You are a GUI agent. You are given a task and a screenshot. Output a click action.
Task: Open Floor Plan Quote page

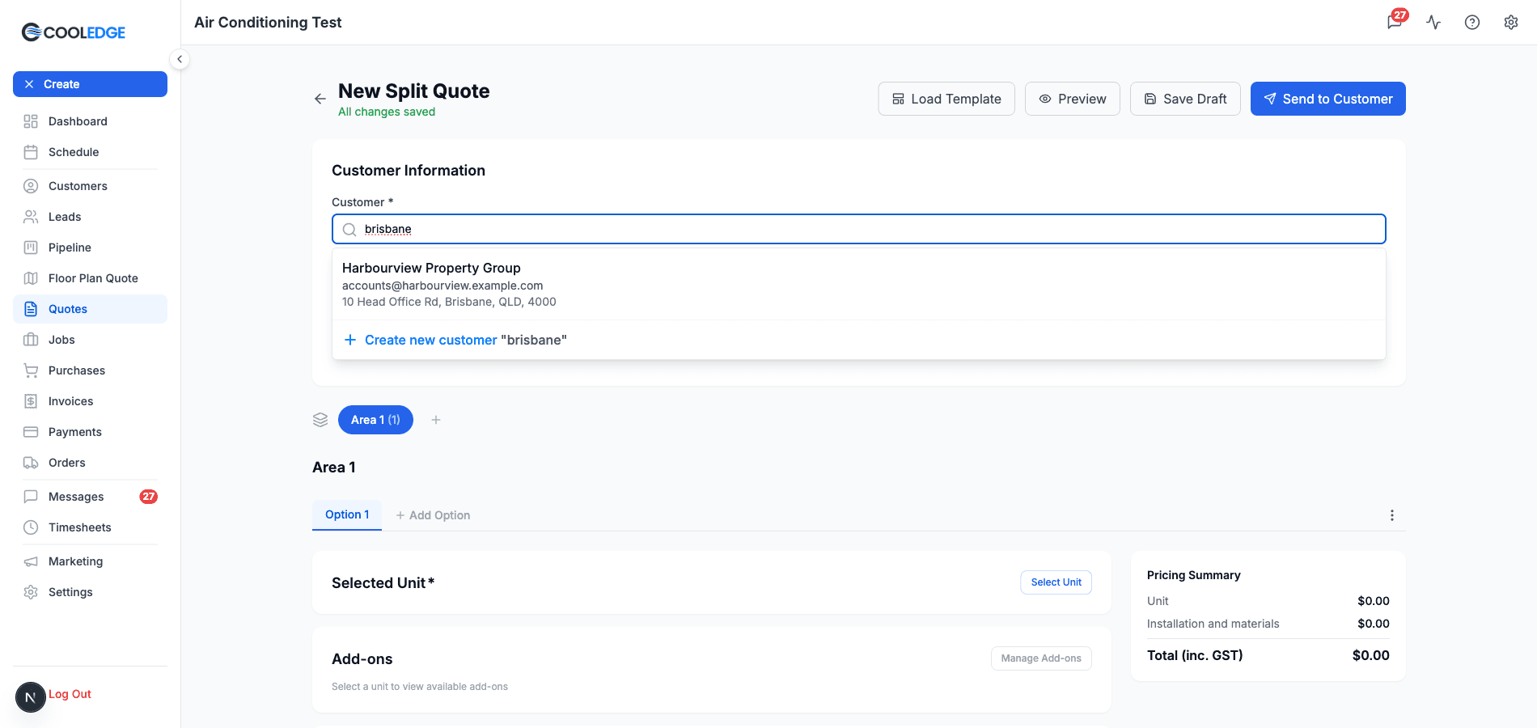(x=90, y=278)
